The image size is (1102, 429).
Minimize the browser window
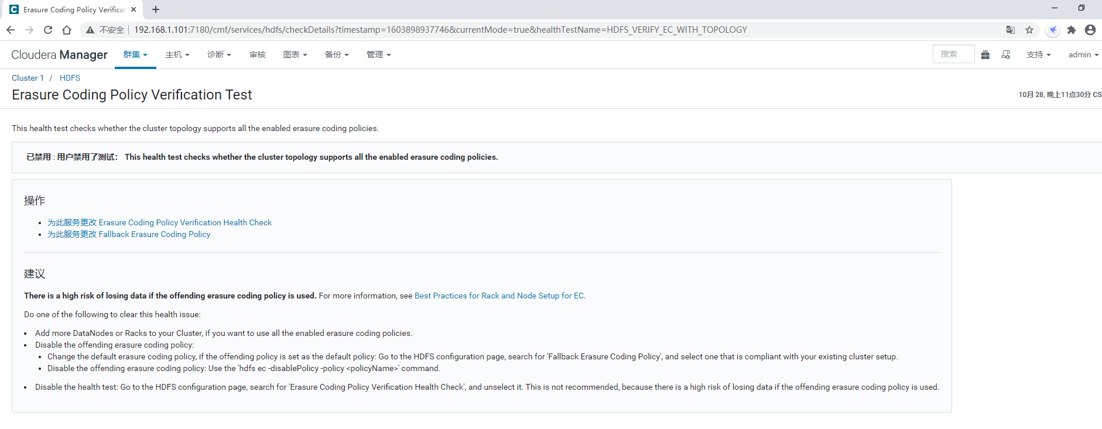[1054, 8]
